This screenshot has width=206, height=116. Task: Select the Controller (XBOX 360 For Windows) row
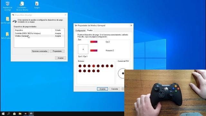39,34
